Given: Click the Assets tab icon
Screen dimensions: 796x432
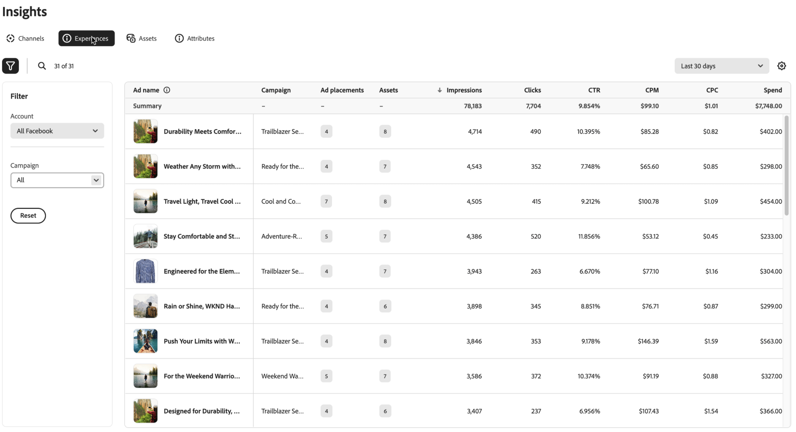Looking at the screenshot, I should pyautogui.click(x=131, y=38).
